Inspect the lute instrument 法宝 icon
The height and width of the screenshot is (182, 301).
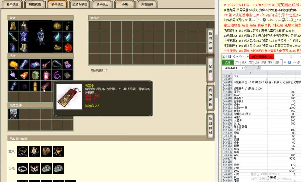[x=46, y=64]
